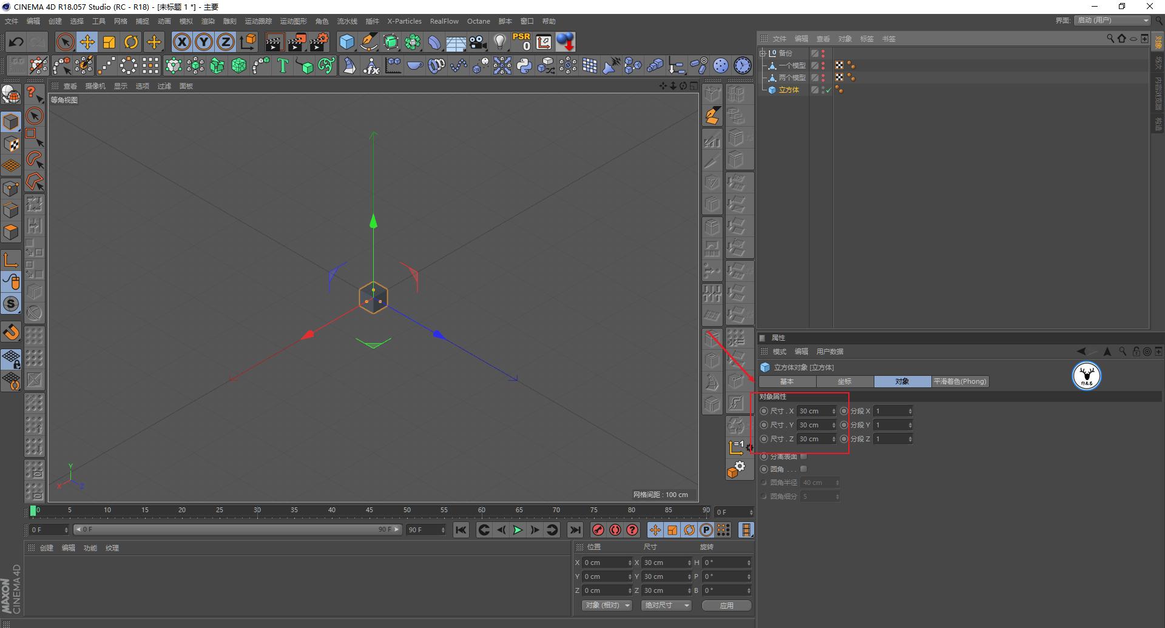Select the Rotate tool
This screenshot has width=1165, height=628.
pyautogui.click(x=131, y=42)
